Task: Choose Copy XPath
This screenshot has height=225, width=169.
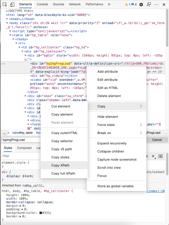Action: (64, 165)
